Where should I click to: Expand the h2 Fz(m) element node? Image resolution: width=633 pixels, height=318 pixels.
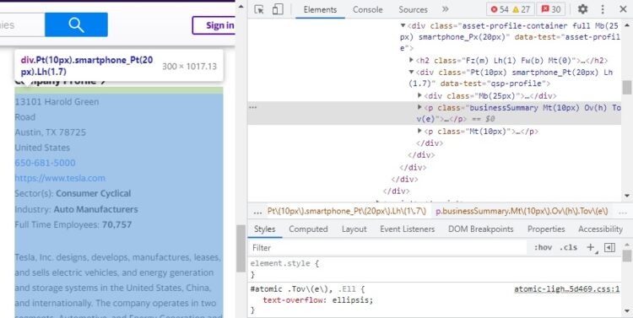point(411,60)
